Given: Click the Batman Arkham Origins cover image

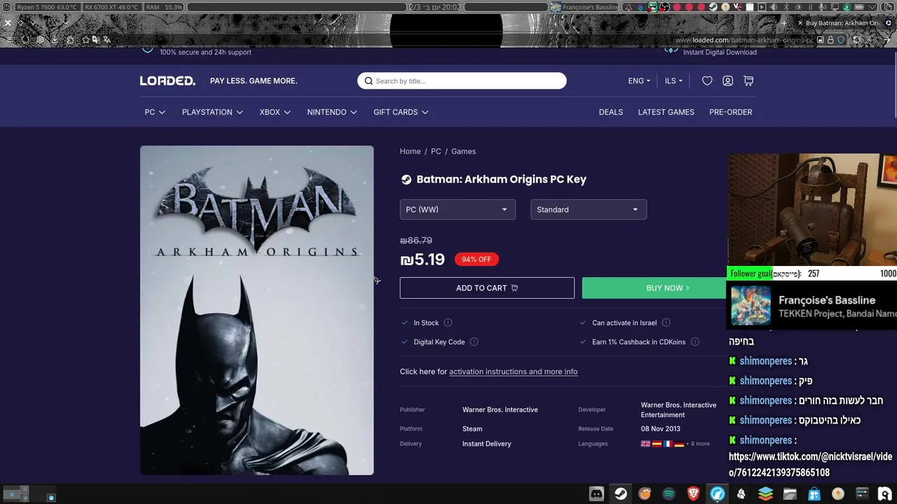Looking at the screenshot, I should (256, 310).
